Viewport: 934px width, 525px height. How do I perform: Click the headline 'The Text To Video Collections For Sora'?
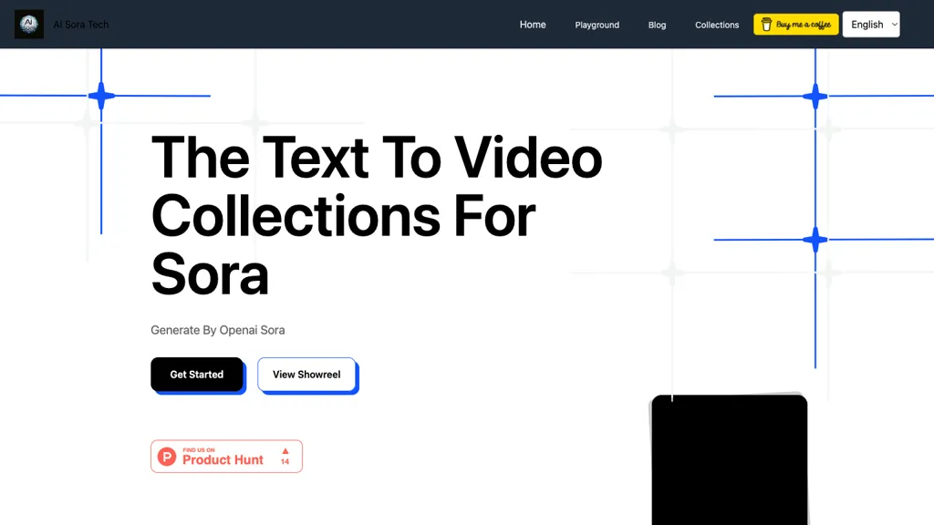click(x=377, y=215)
